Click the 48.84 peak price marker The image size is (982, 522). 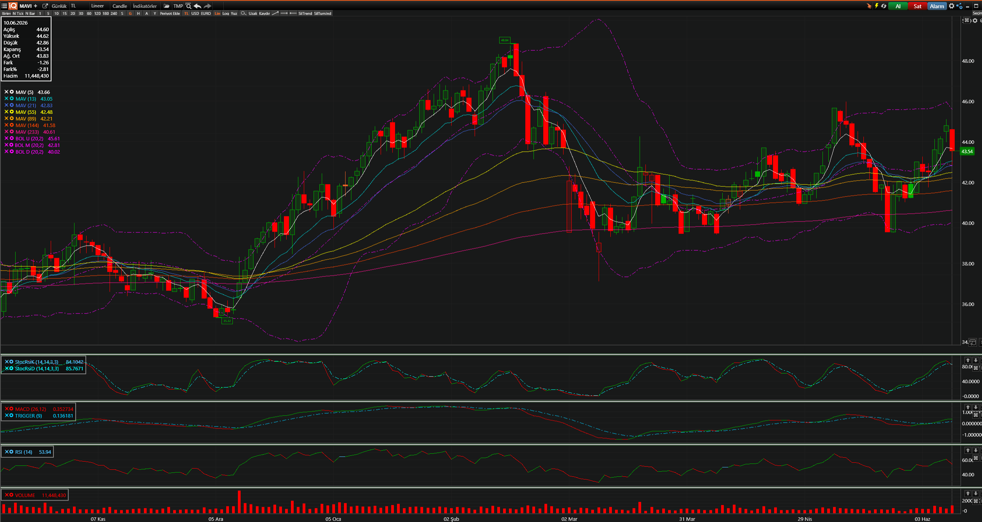click(x=505, y=40)
